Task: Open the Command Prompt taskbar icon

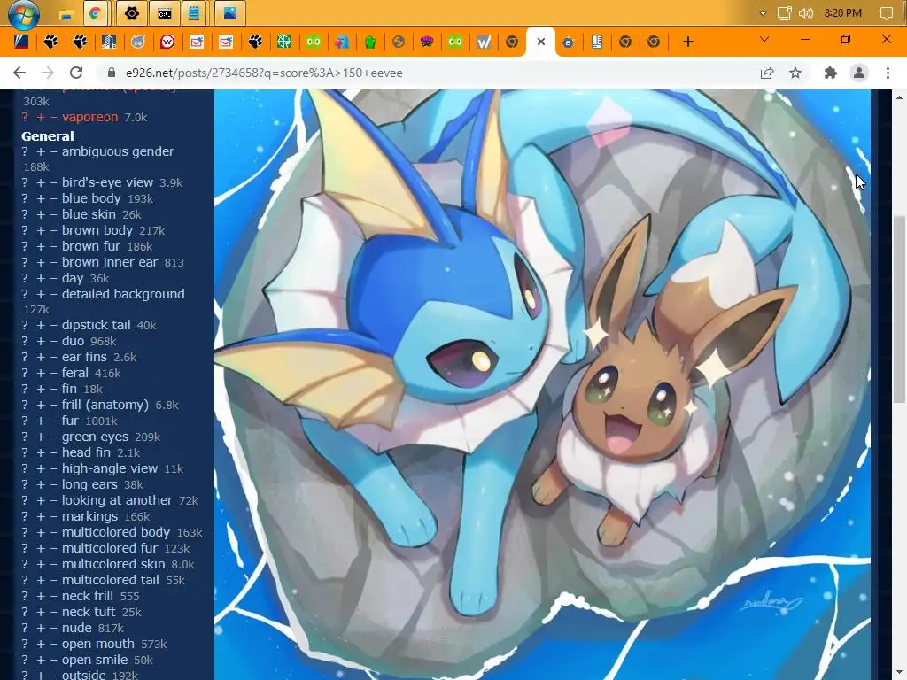Action: (x=164, y=13)
